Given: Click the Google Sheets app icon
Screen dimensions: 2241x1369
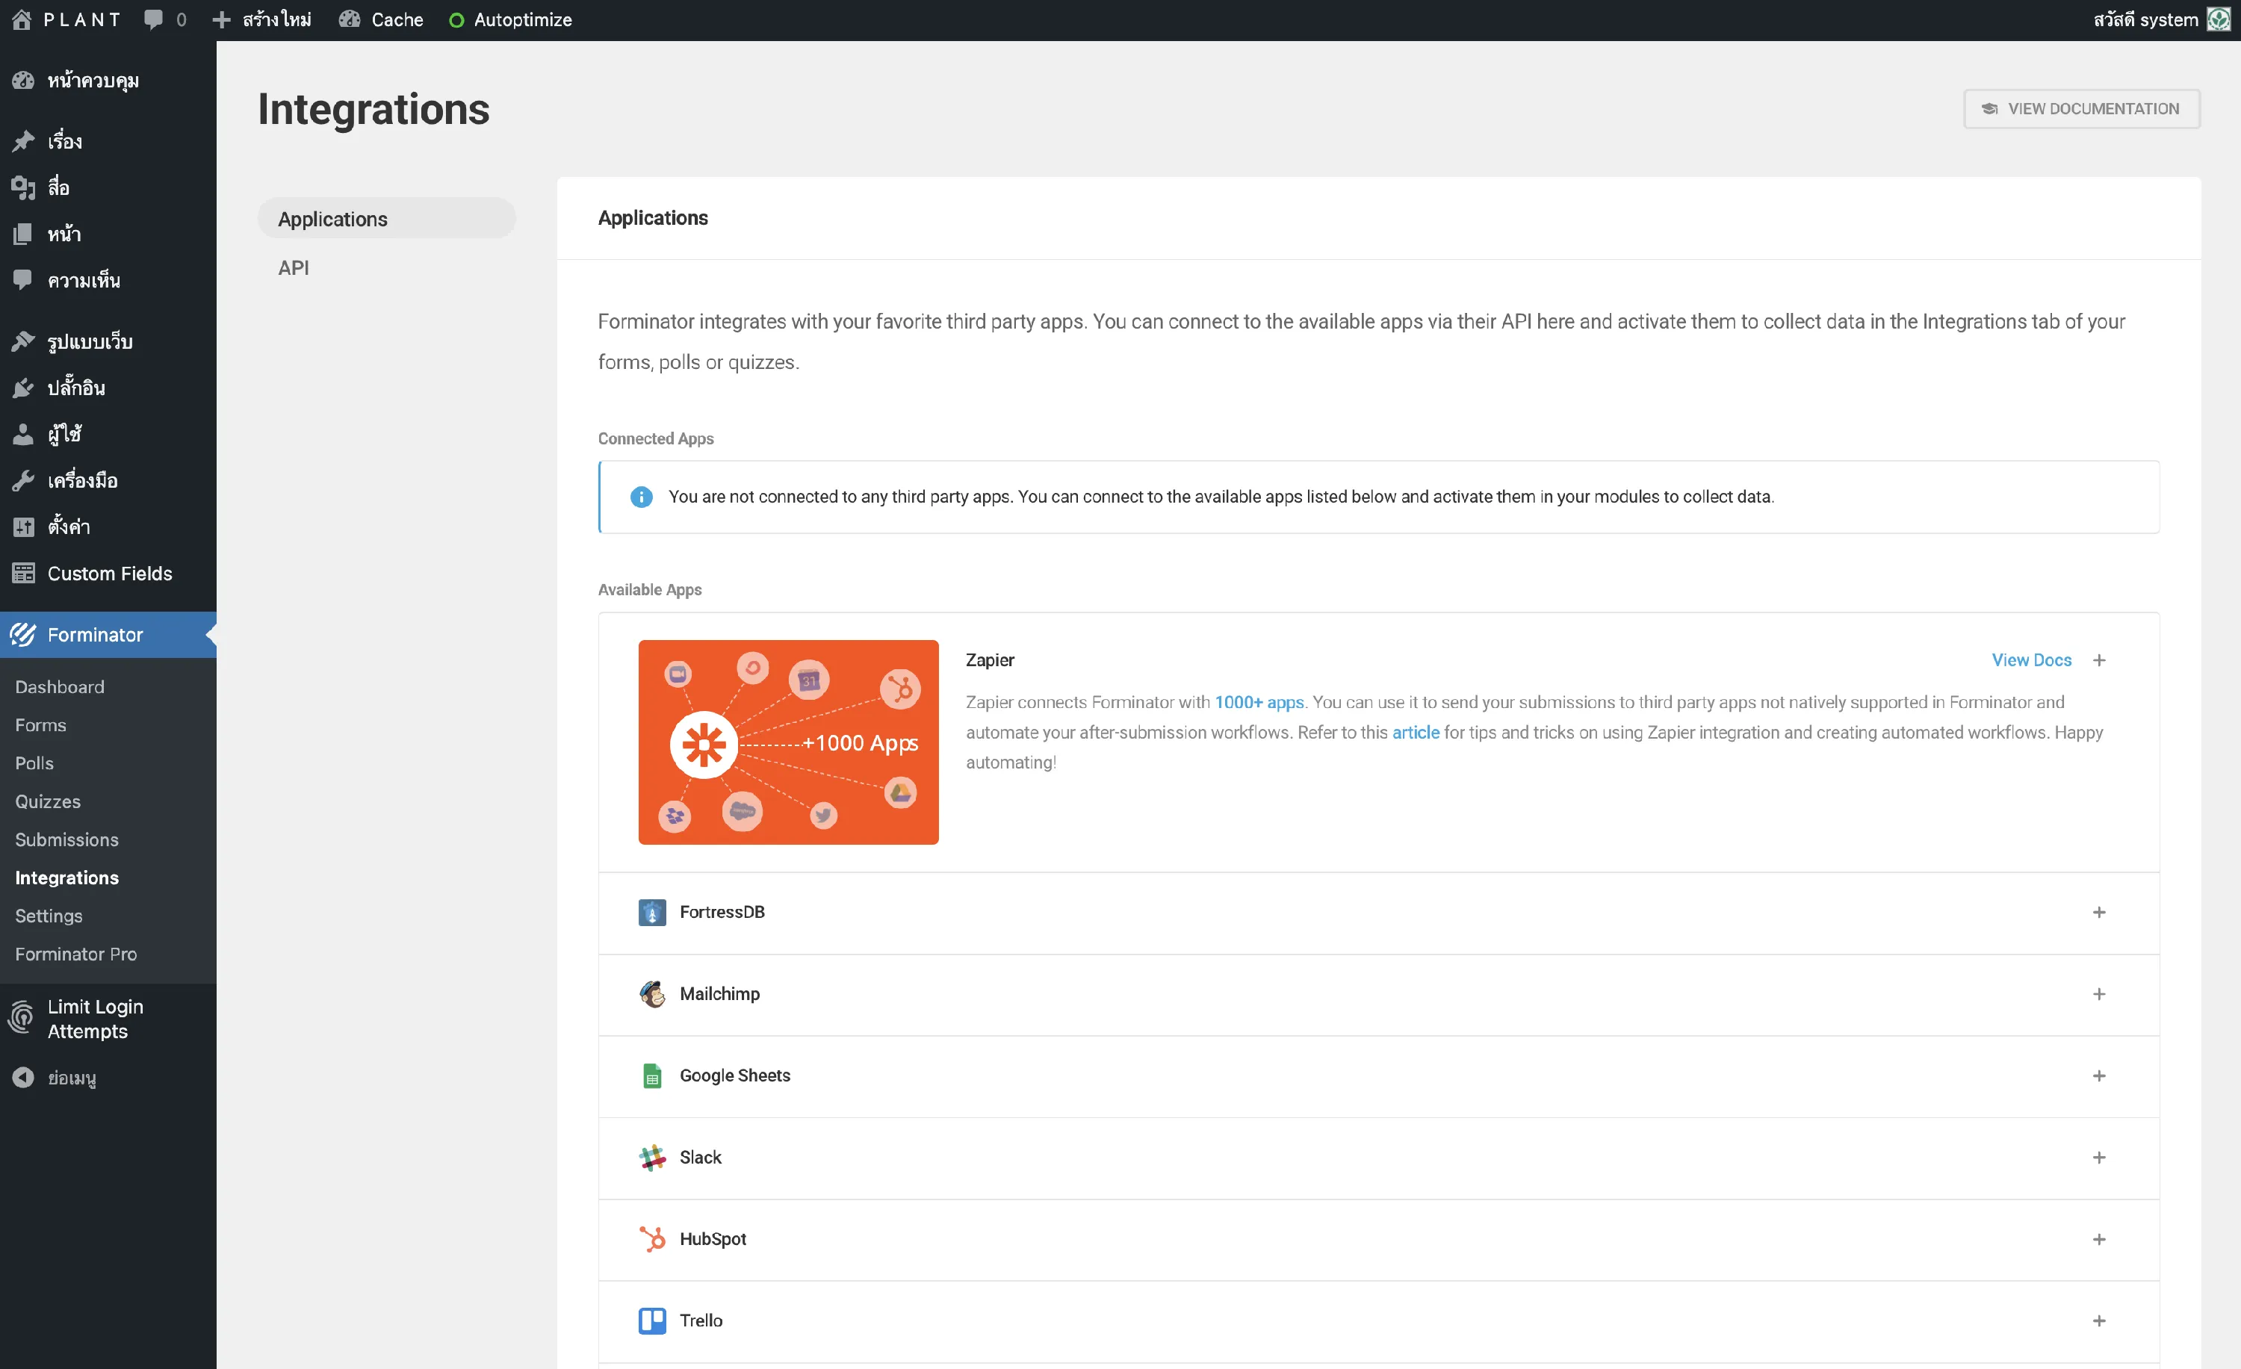Looking at the screenshot, I should click(652, 1075).
